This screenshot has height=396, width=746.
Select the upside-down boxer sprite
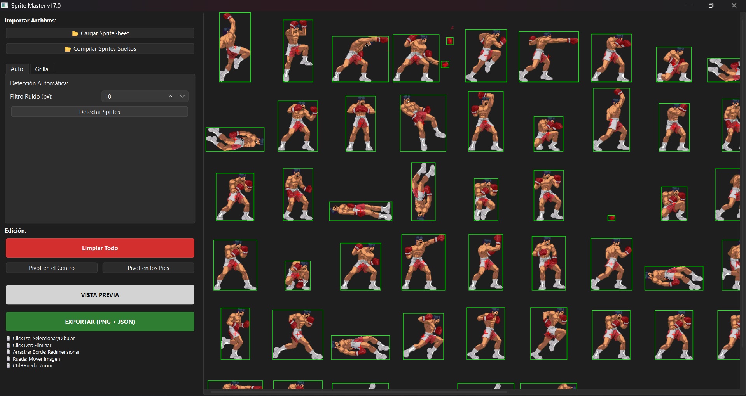[x=423, y=192]
